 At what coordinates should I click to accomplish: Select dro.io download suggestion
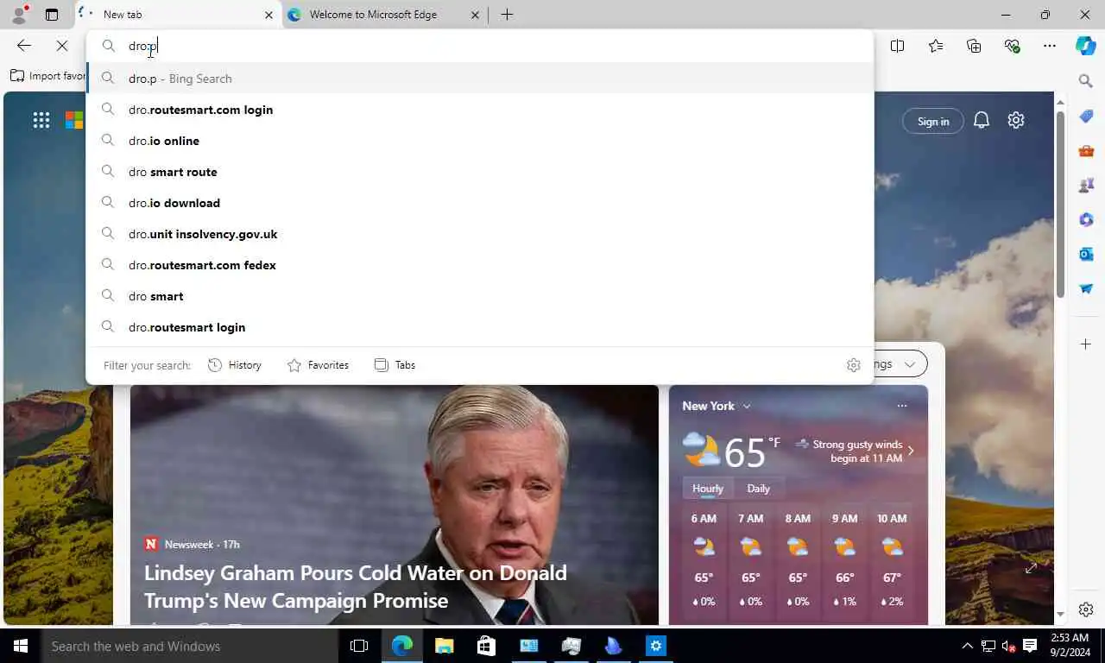click(480, 203)
